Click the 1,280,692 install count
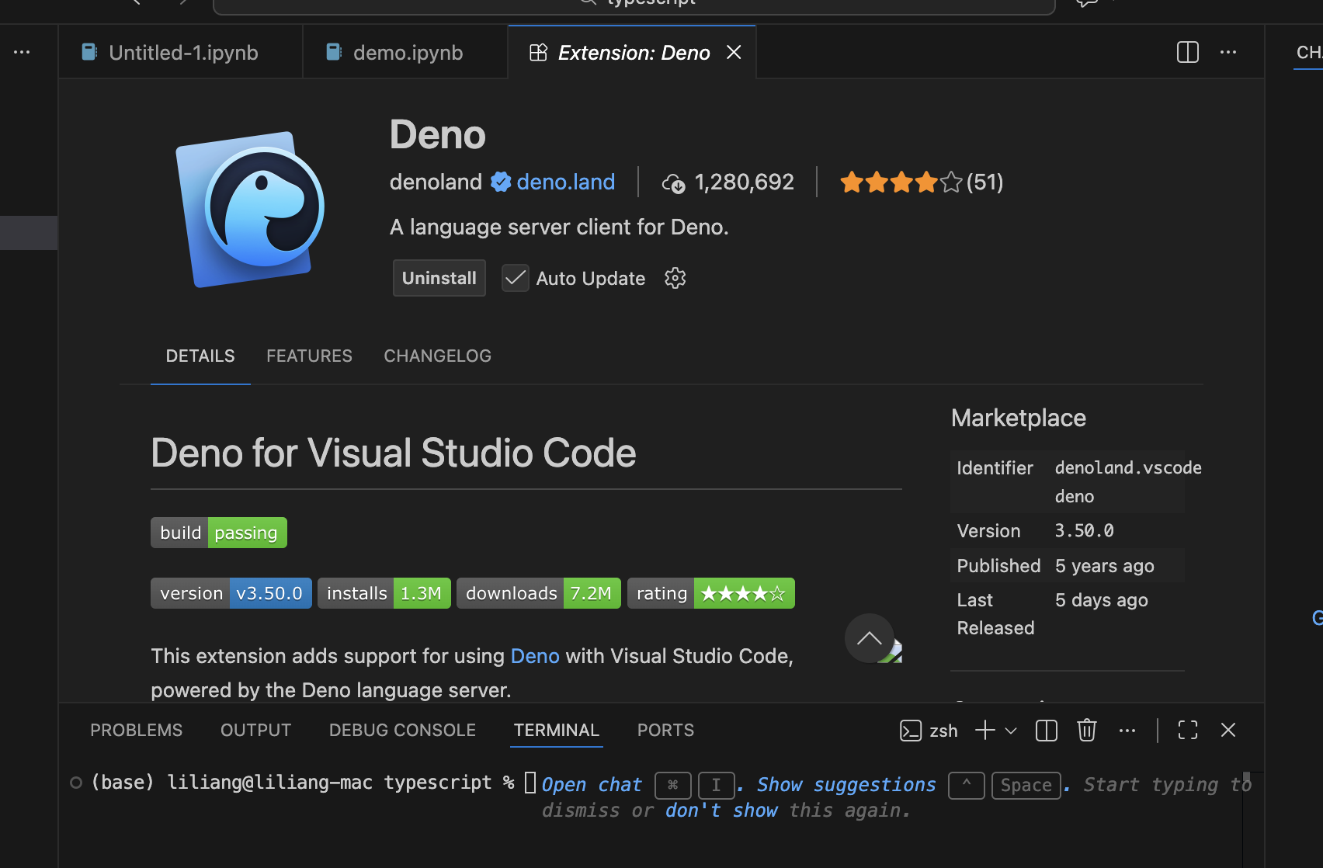The height and width of the screenshot is (868, 1323). click(x=744, y=182)
